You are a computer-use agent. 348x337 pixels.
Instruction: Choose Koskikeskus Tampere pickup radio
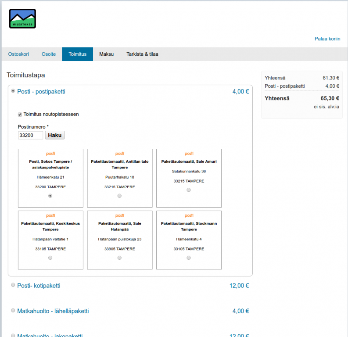pyautogui.click(x=50, y=258)
